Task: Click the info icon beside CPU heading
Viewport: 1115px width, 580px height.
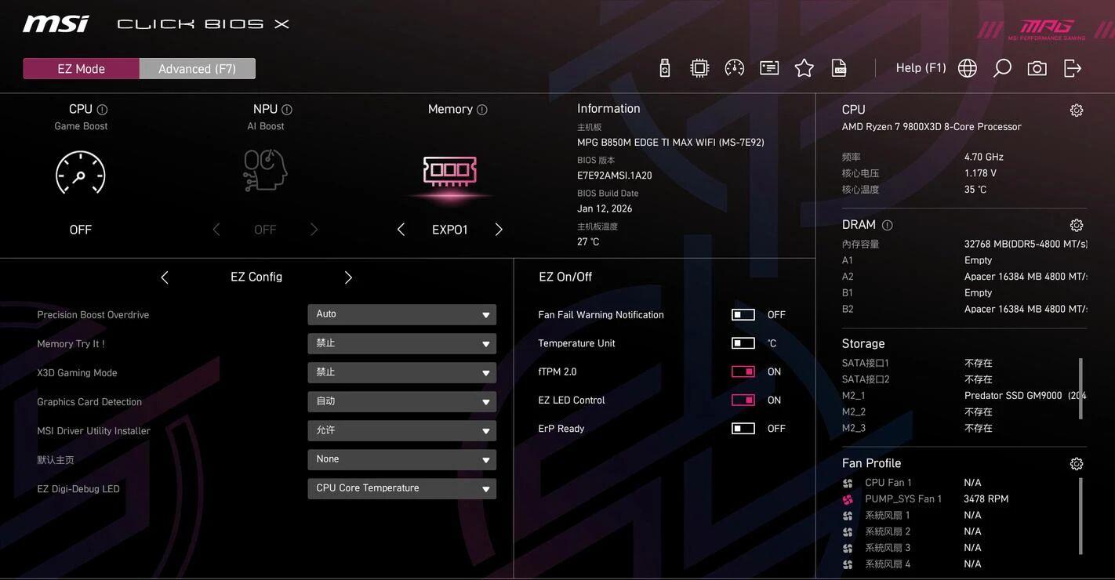Action: pyautogui.click(x=102, y=110)
